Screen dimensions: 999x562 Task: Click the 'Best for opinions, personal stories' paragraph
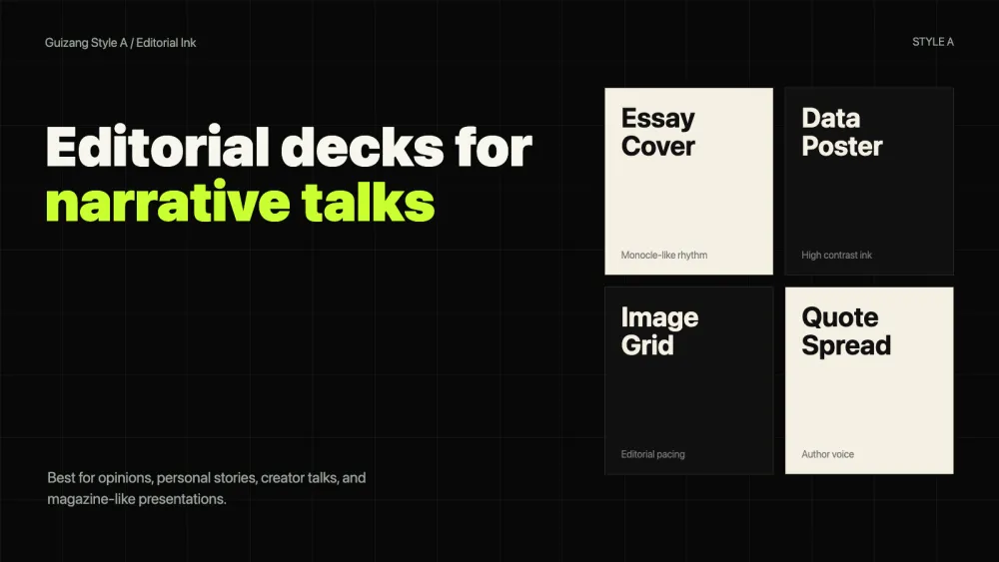click(207, 488)
